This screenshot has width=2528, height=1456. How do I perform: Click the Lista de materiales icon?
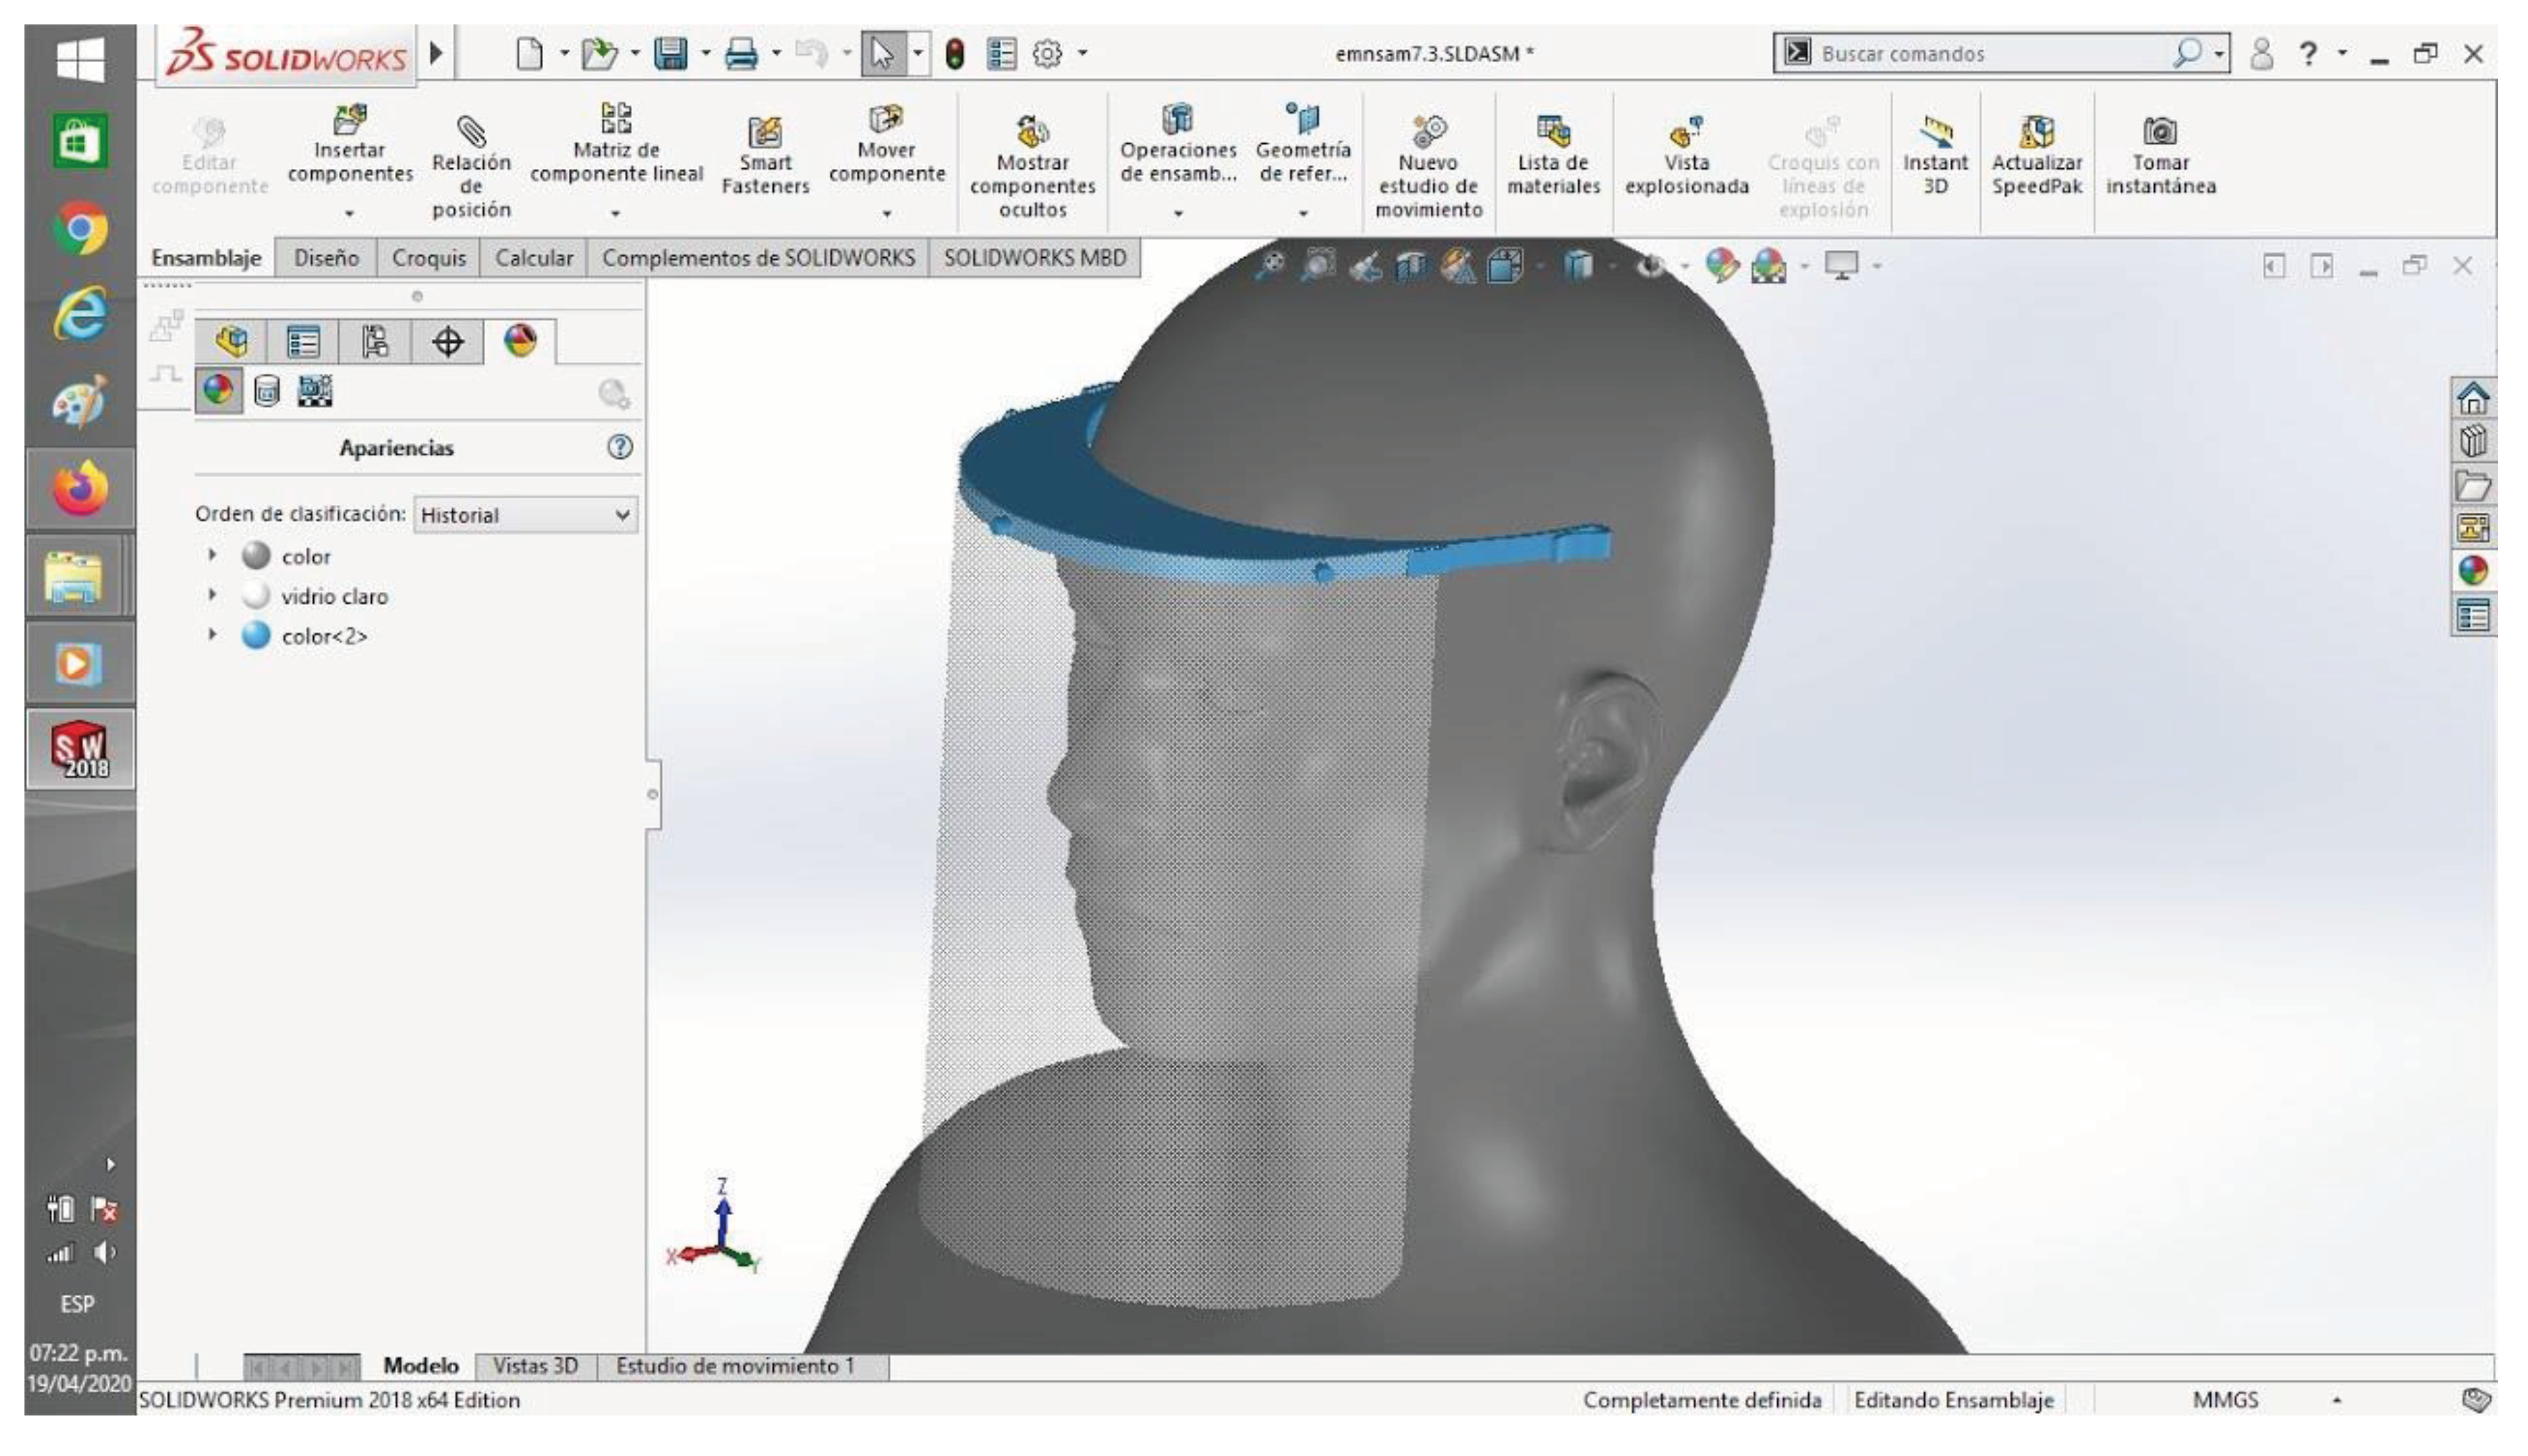click(x=1552, y=132)
